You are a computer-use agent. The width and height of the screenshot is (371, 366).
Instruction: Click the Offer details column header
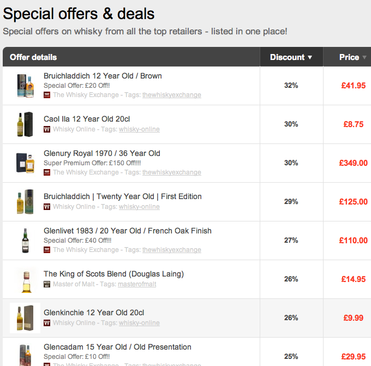[33, 57]
